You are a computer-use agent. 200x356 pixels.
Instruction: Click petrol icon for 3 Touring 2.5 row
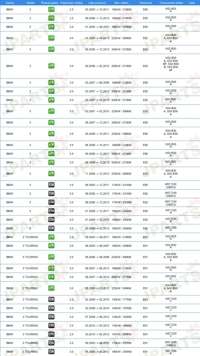(x=51, y=237)
